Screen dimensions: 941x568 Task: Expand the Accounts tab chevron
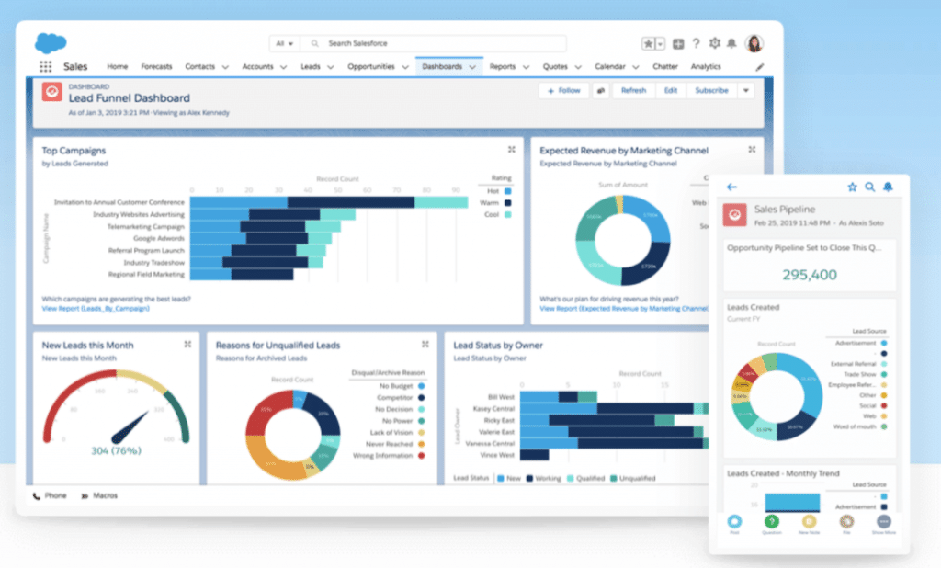click(x=283, y=67)
